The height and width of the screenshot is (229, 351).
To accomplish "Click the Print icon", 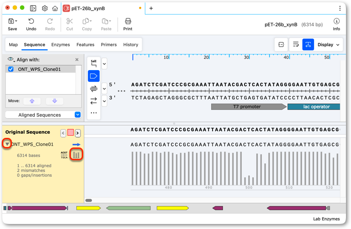I will pos(128,22).
